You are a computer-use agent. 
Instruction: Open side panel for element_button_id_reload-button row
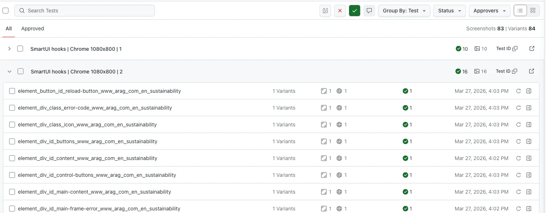coord(529,91)
